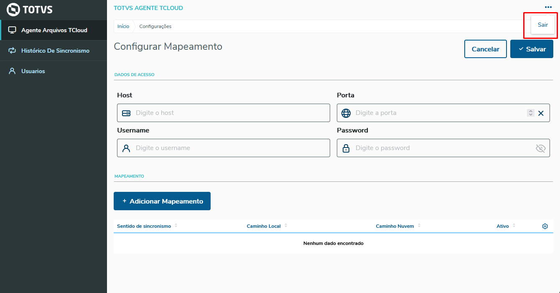560x293 pixels.
Task: Click the TOTVS logo
Action: 30,10
